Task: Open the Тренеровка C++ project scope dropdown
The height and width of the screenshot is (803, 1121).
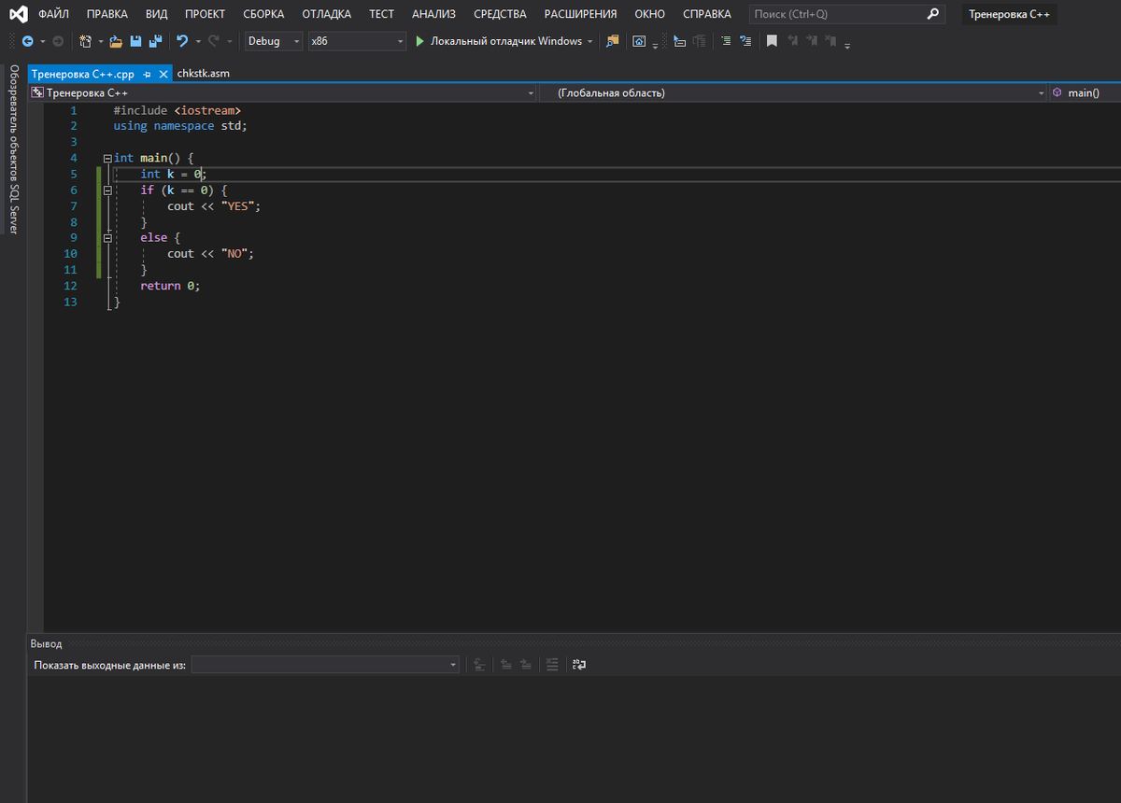Action: pyautogui.click(x=283, y=93)
